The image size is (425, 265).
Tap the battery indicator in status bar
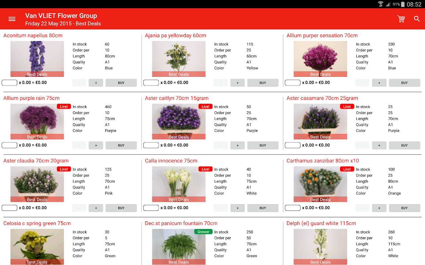(403, 4)
